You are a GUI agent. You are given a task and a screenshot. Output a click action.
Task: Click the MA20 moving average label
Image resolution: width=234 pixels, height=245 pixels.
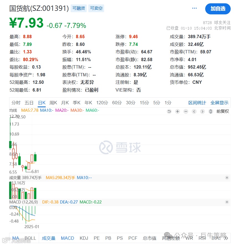(x=62, y=110)
